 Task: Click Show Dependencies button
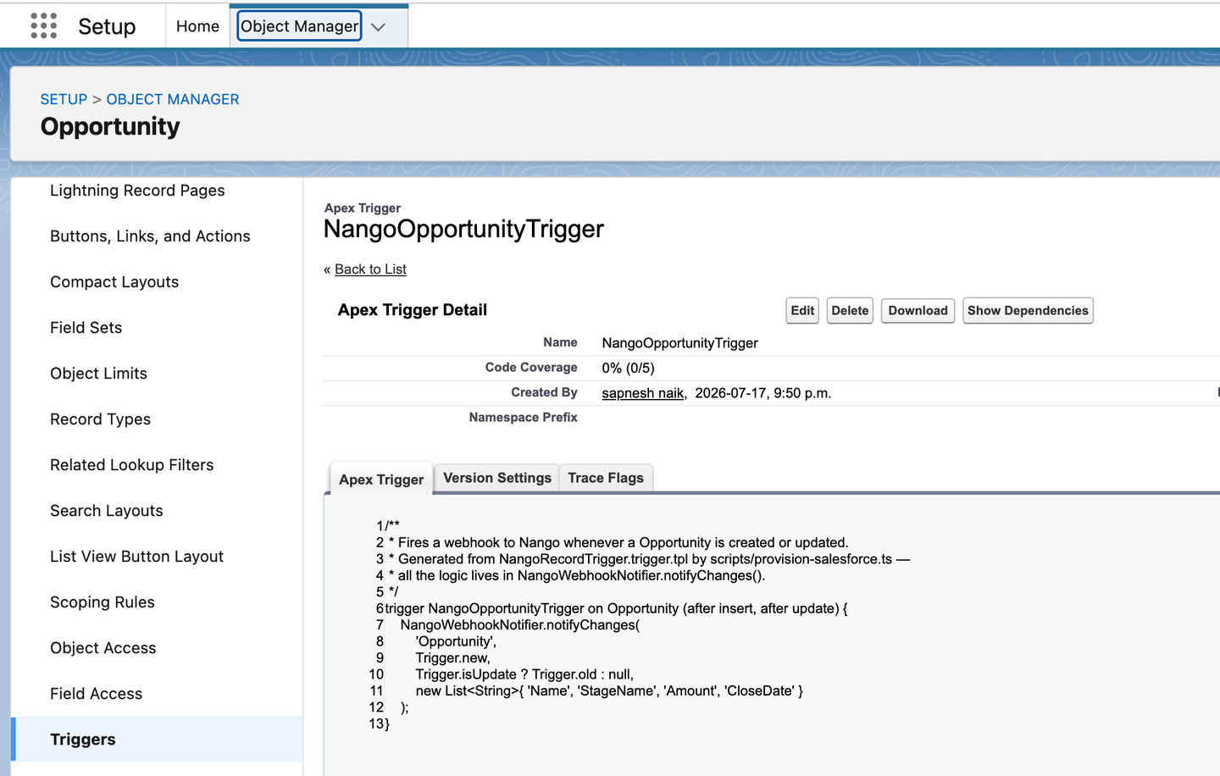(x=1028, y=310)
